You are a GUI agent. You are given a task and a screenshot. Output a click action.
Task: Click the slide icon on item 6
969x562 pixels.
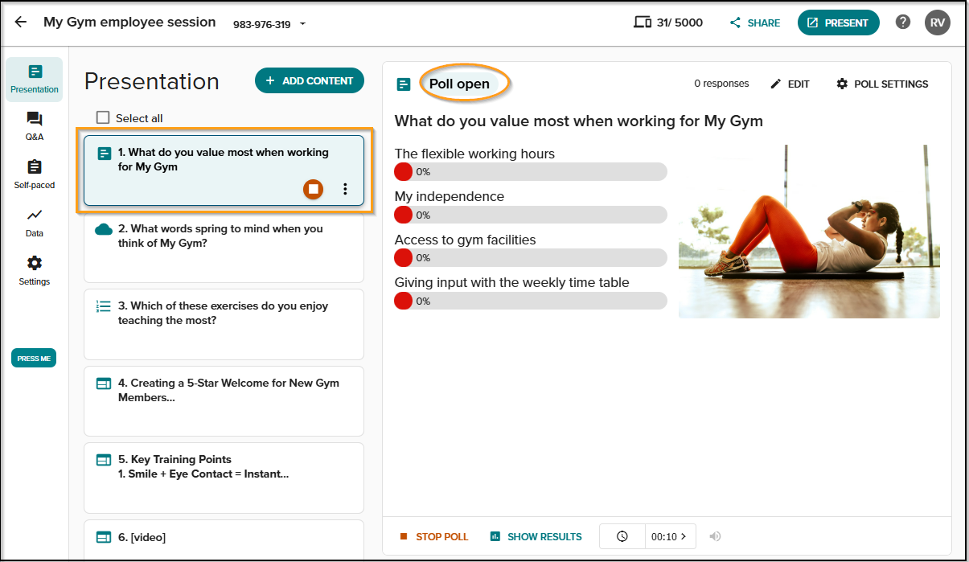tap(104, 537)
